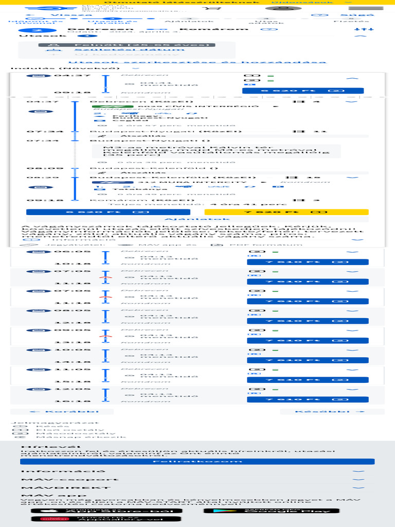Viewport: 395px width, 527px height.
Task: Click the Súgó help question icon
Action: point(319,15)
